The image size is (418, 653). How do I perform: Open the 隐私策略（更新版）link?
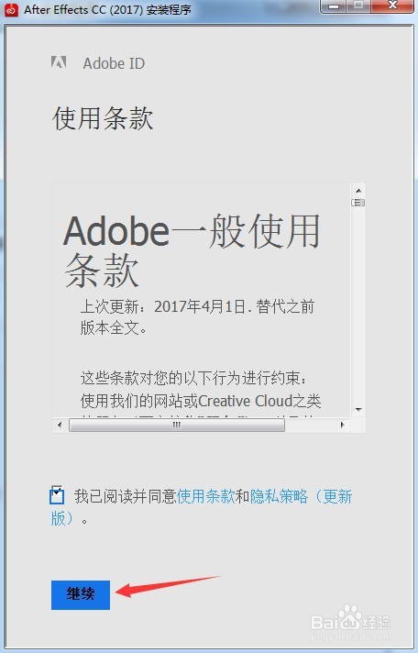click(201, 508)
